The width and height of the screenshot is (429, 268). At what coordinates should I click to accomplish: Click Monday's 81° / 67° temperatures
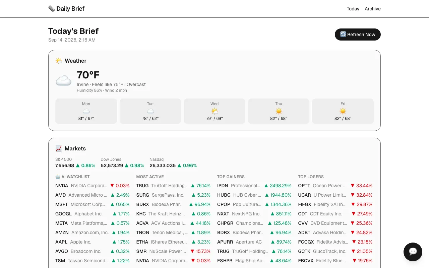86,118
